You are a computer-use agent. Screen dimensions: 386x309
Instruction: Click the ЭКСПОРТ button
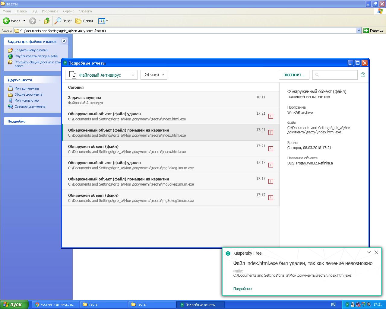294,75
